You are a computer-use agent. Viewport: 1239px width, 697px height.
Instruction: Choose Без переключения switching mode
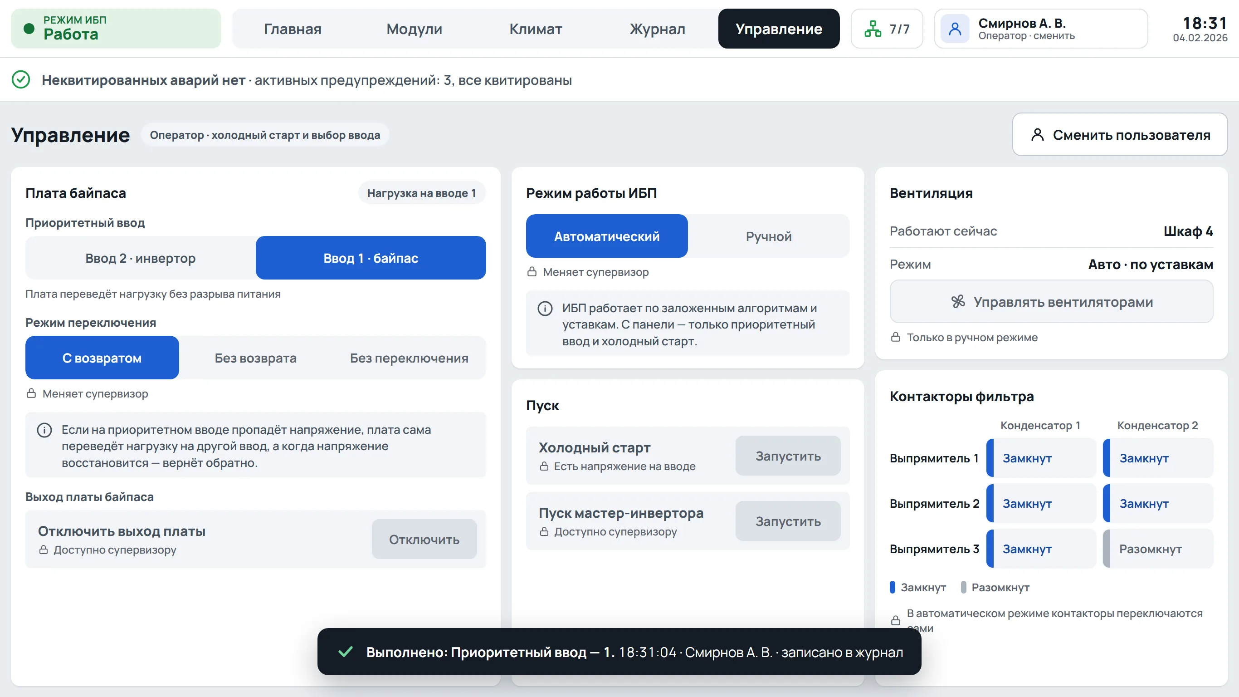(x=409, y=358)
